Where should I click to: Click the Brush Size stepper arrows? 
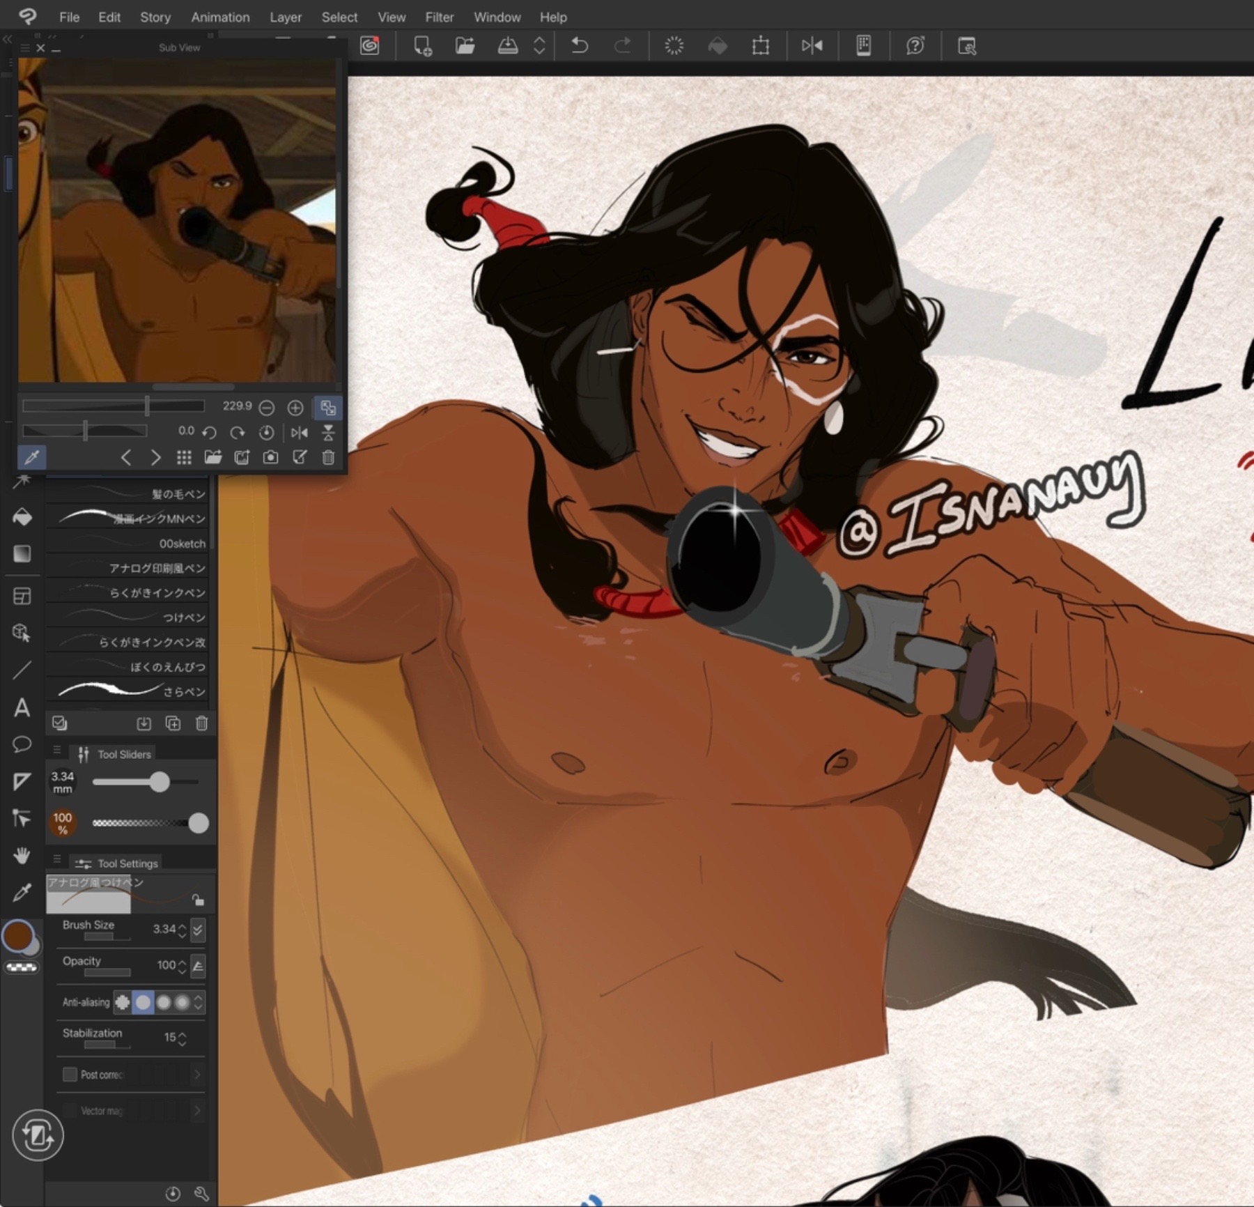[183, 930]
